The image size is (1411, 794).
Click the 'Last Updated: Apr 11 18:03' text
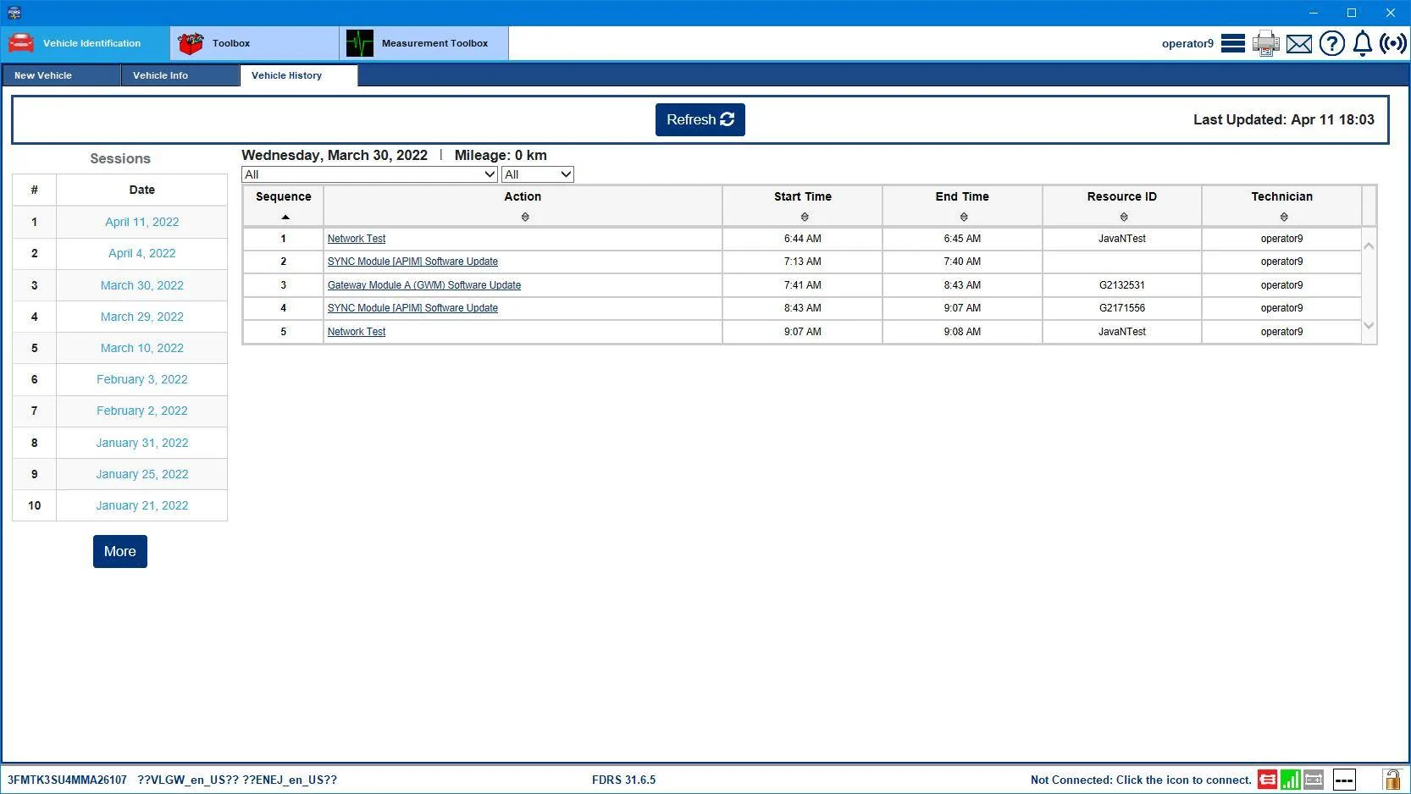click(1284, 119)
